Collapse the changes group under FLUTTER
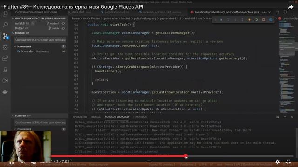The height and width of the screenshot is (167, 298). click(15, 129)
